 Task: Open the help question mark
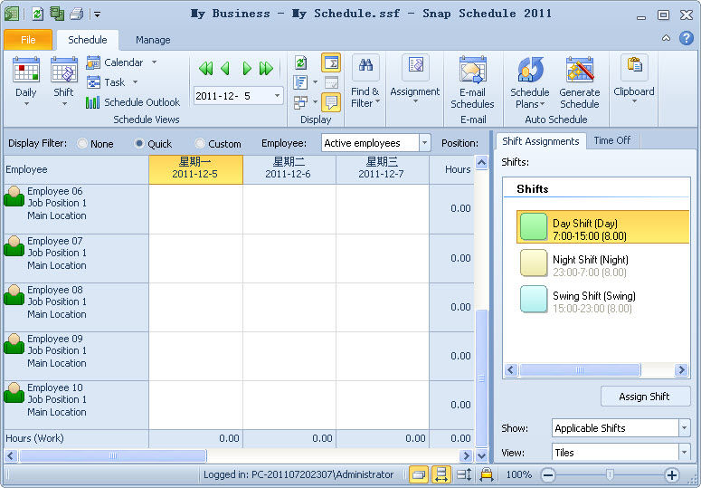pos(687,38)
